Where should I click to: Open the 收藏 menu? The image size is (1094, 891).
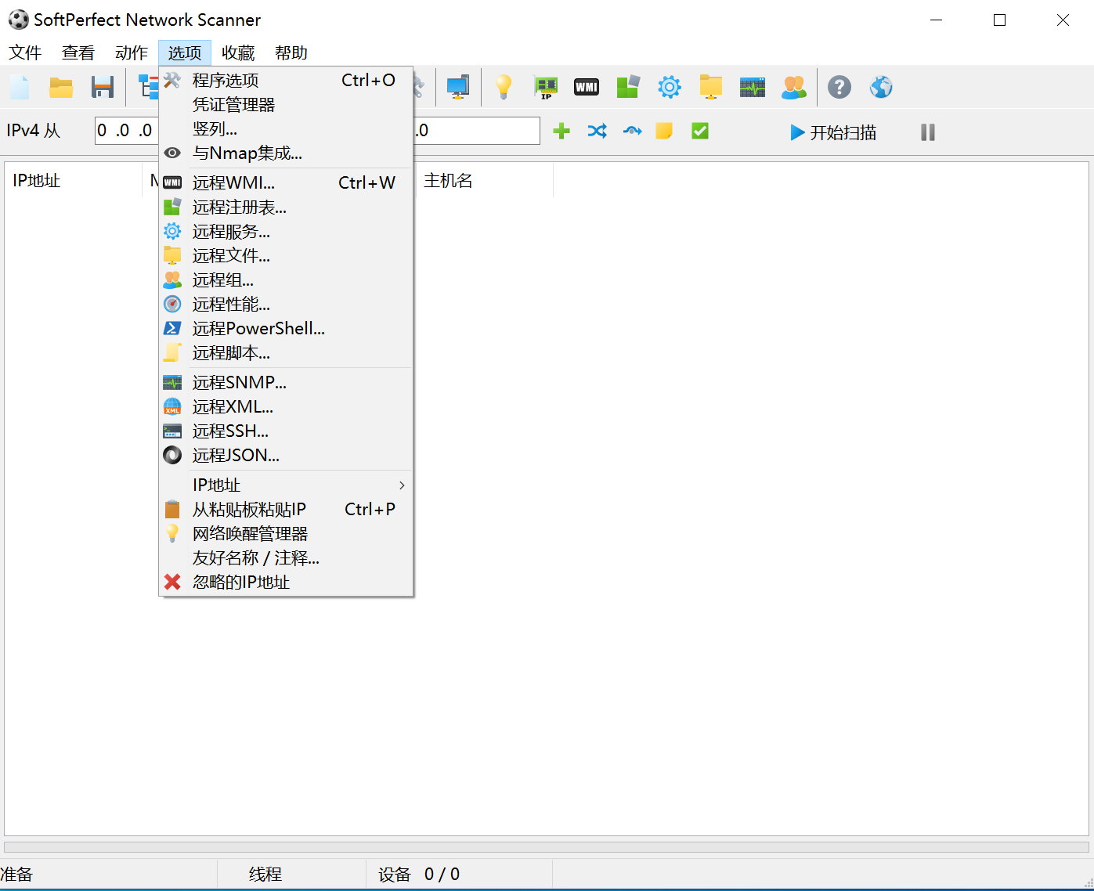click(238, 52)
